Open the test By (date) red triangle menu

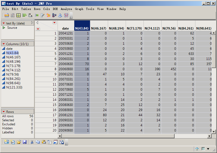pyautogui.click(x=4, y=23)
